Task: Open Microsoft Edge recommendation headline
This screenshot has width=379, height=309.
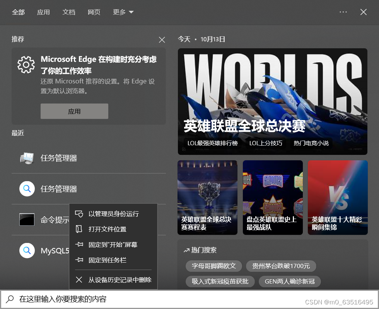Action: pyautogui.click(x=99, y=65)
